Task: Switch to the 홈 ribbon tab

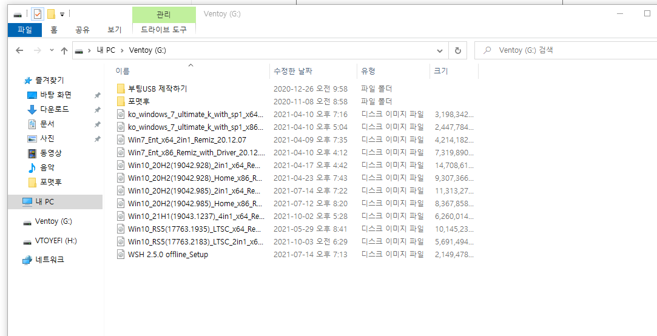Action: tap(53, 30)
